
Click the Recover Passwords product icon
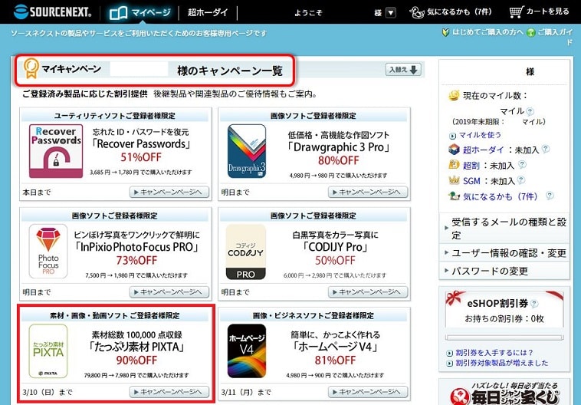tap(55, 152)
